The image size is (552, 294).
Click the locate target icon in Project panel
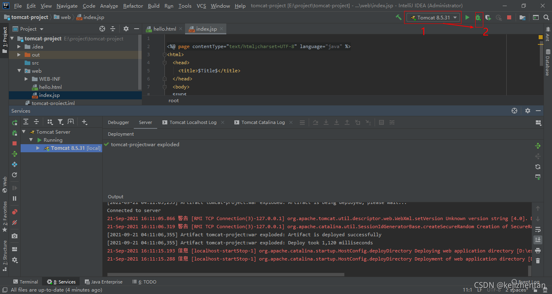102,29
